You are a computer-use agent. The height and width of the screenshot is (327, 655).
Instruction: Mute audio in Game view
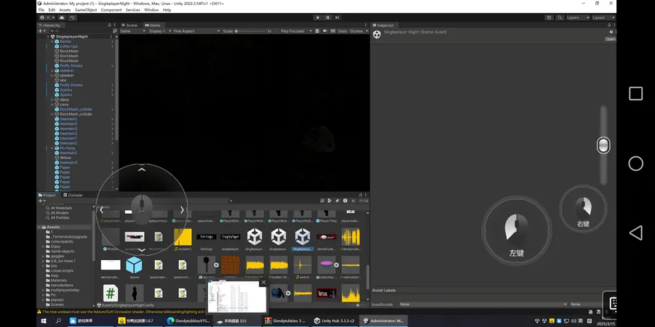click(x=325, y=31)
